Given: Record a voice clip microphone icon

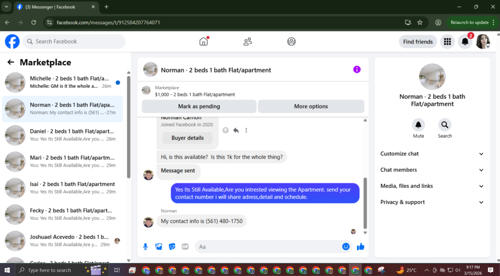Looking at the screenshot, I should [146, 246].
